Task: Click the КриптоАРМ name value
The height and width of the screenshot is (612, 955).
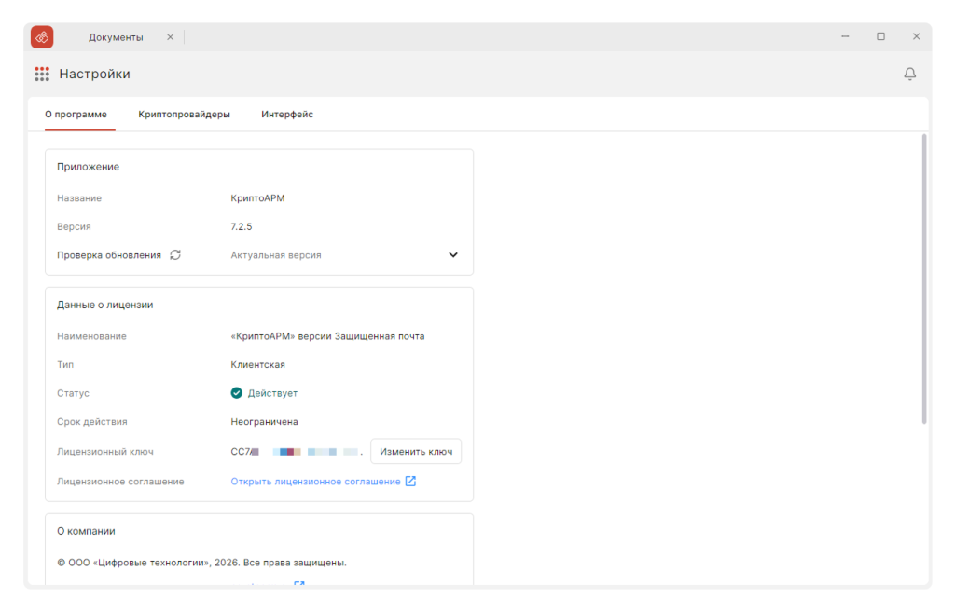Action: click(x=257, y=198)
